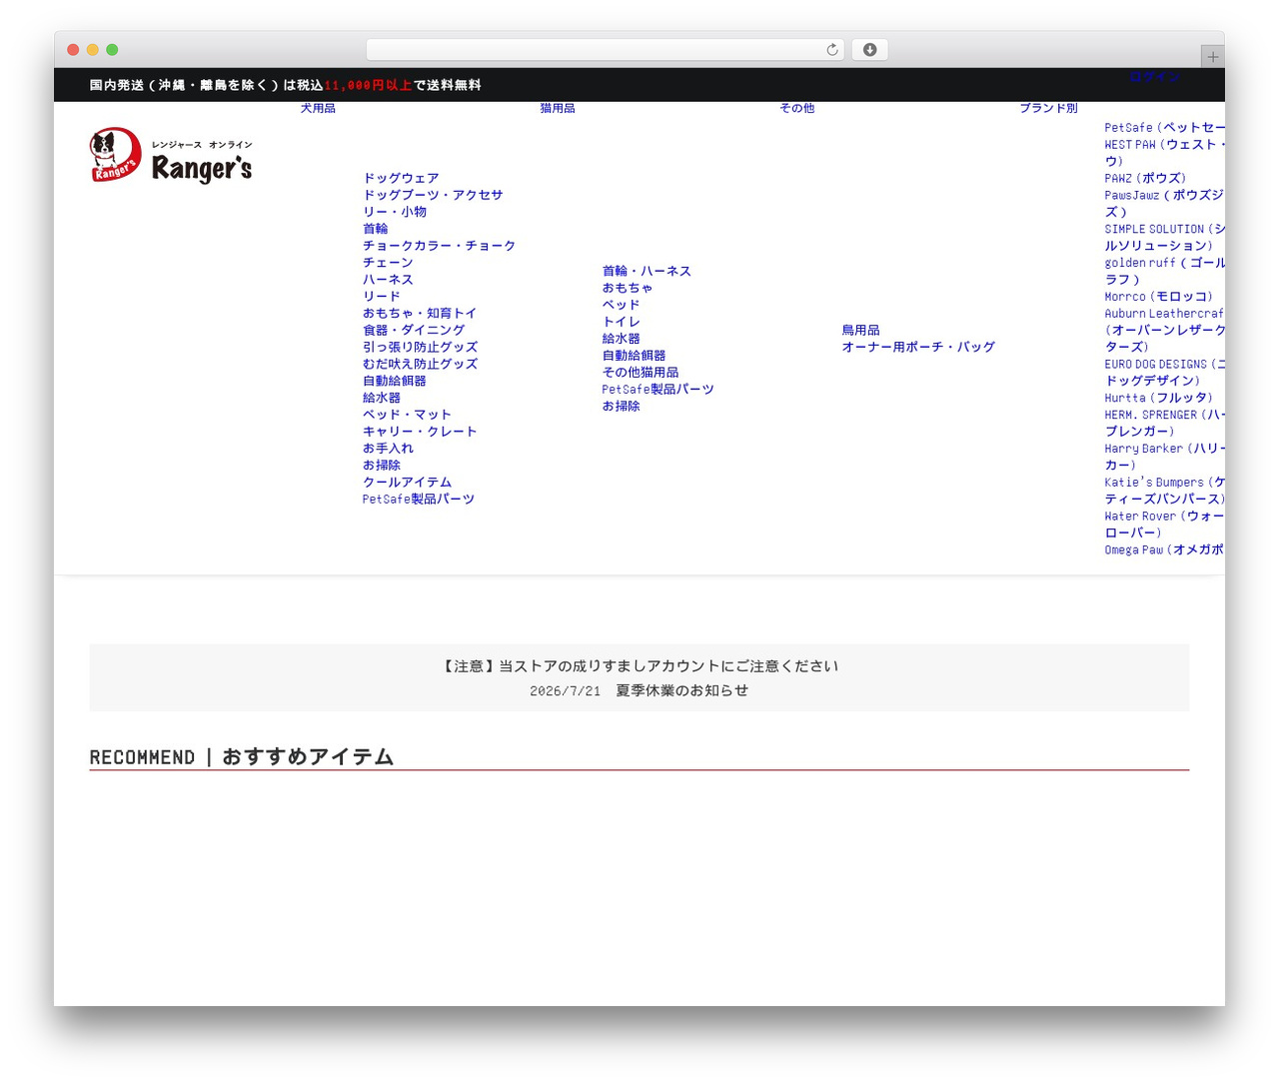Open the ブランド別 menu
Viewport: 1279px width, 1083px height.
point(1048,108)
